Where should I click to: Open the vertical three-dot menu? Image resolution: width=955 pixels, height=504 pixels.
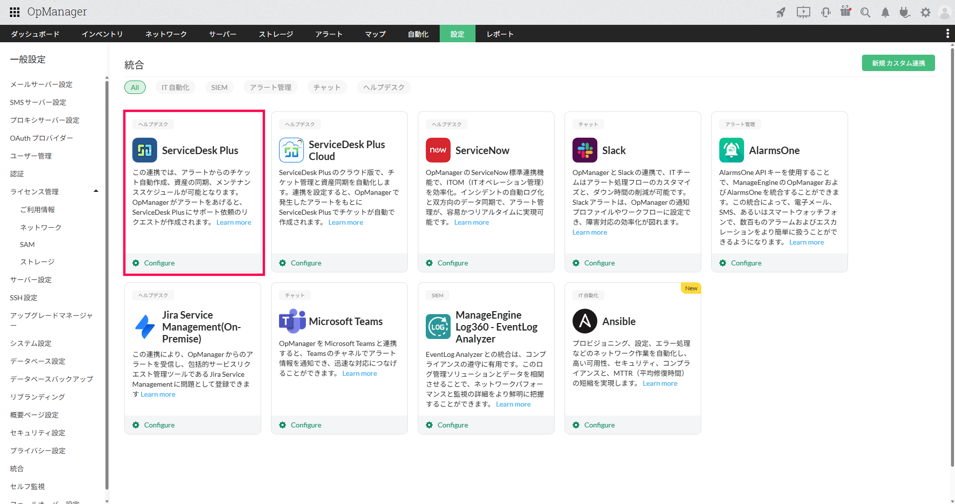(x=947, y=34)
